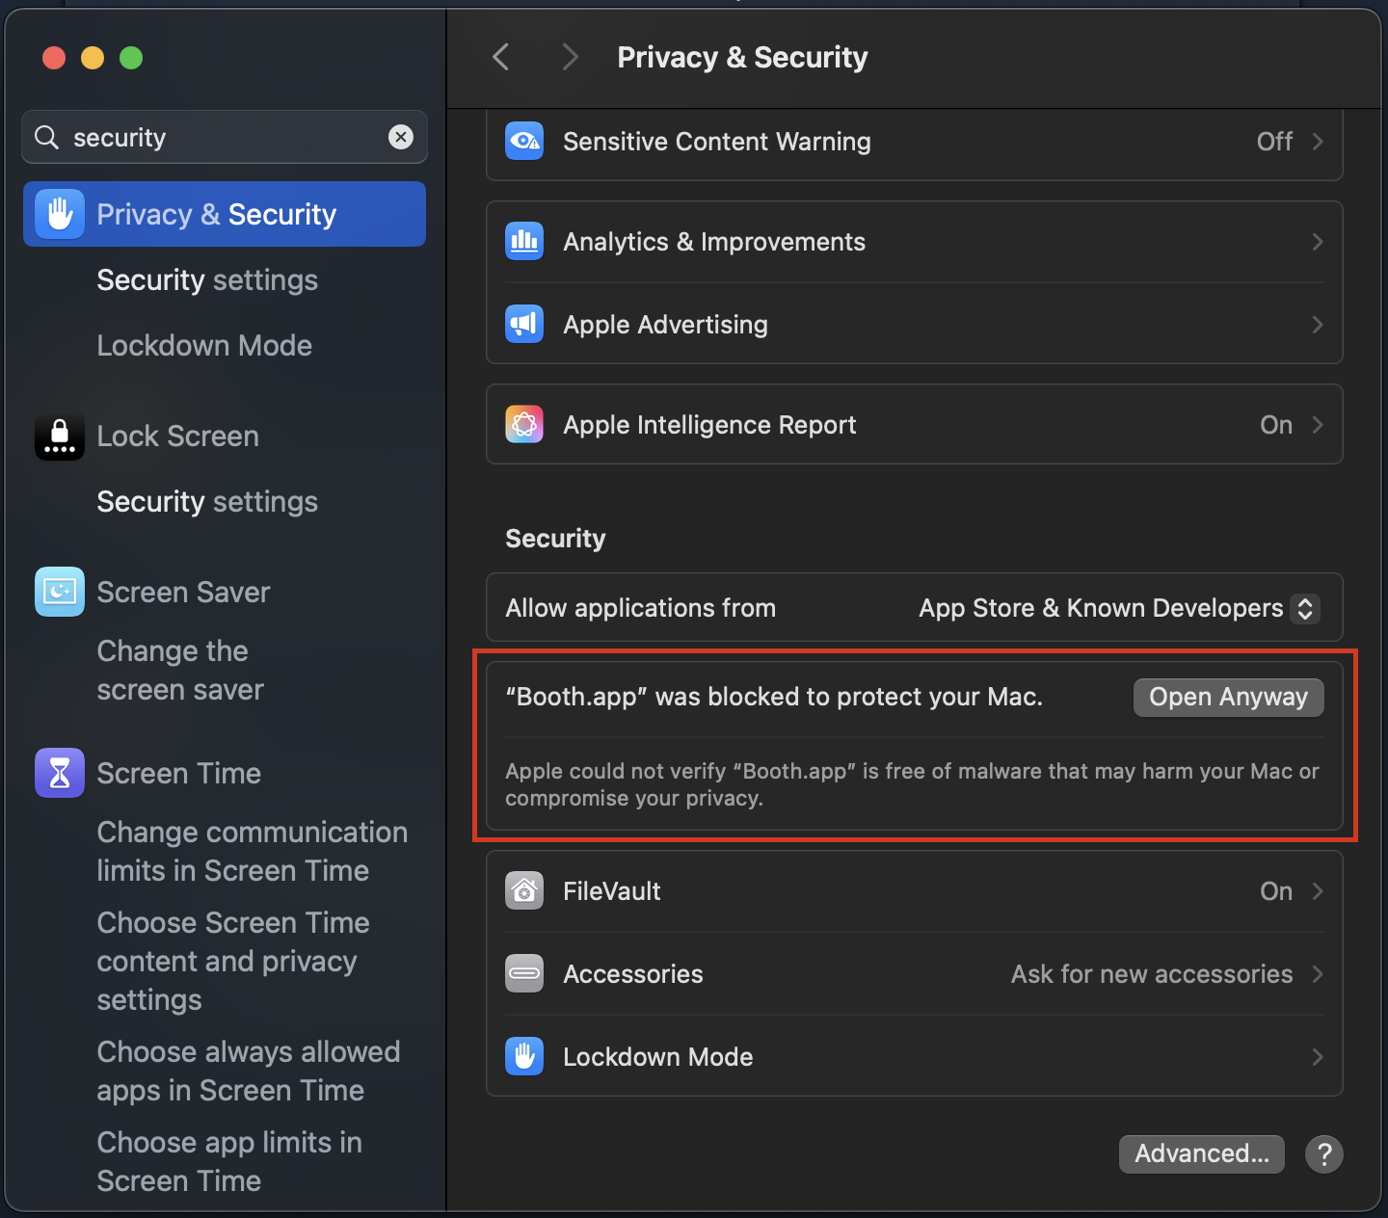Click the Accessories connector icon
Image resolution: width=1388 pixels, height=1218 pixels.
(524, 974)
